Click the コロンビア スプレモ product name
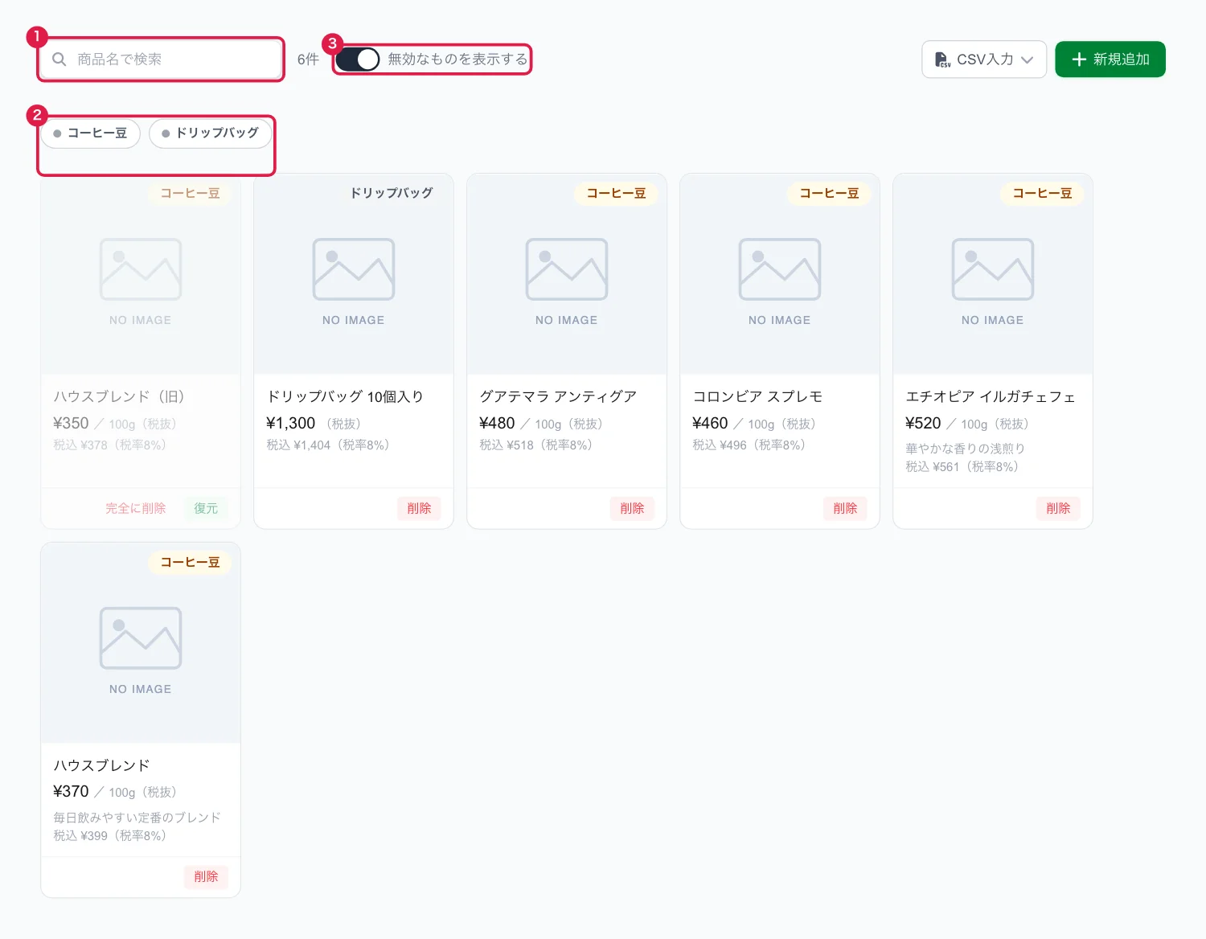 [x=757, y=396]
